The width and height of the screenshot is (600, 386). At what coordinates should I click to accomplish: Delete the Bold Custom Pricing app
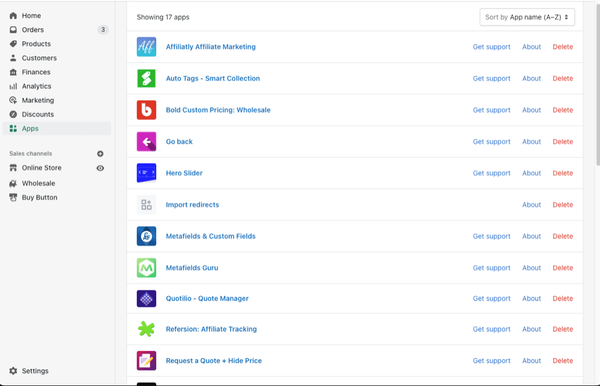tap(562, 110)
